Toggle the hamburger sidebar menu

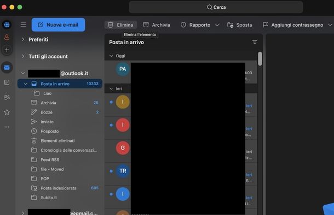24,25
